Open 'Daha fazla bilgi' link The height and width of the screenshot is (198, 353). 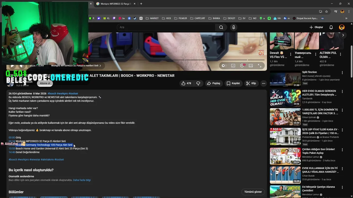pos(82,180)
